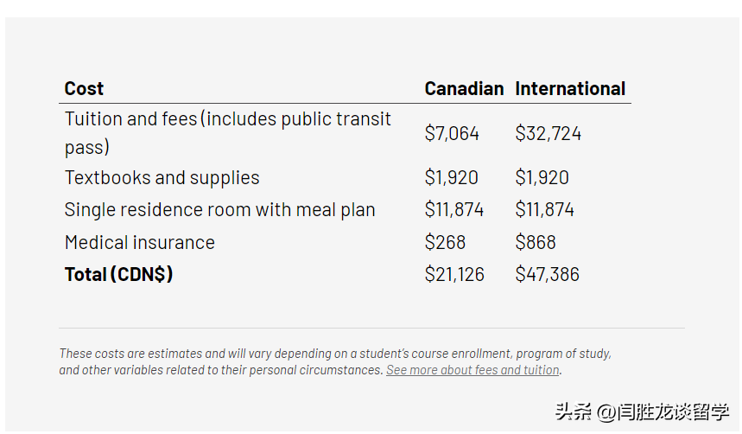Click Canadian total $21,126

pos(454,274)
